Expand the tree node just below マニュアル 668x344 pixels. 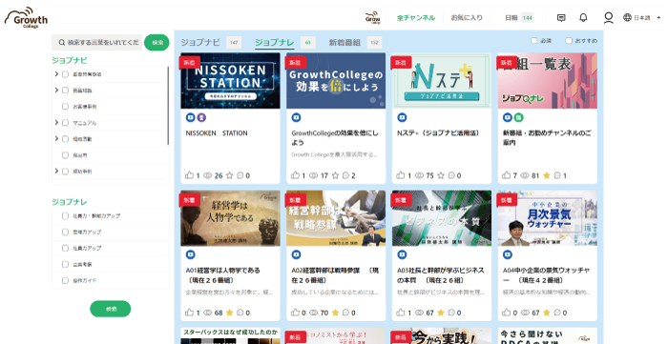(56, 138)
